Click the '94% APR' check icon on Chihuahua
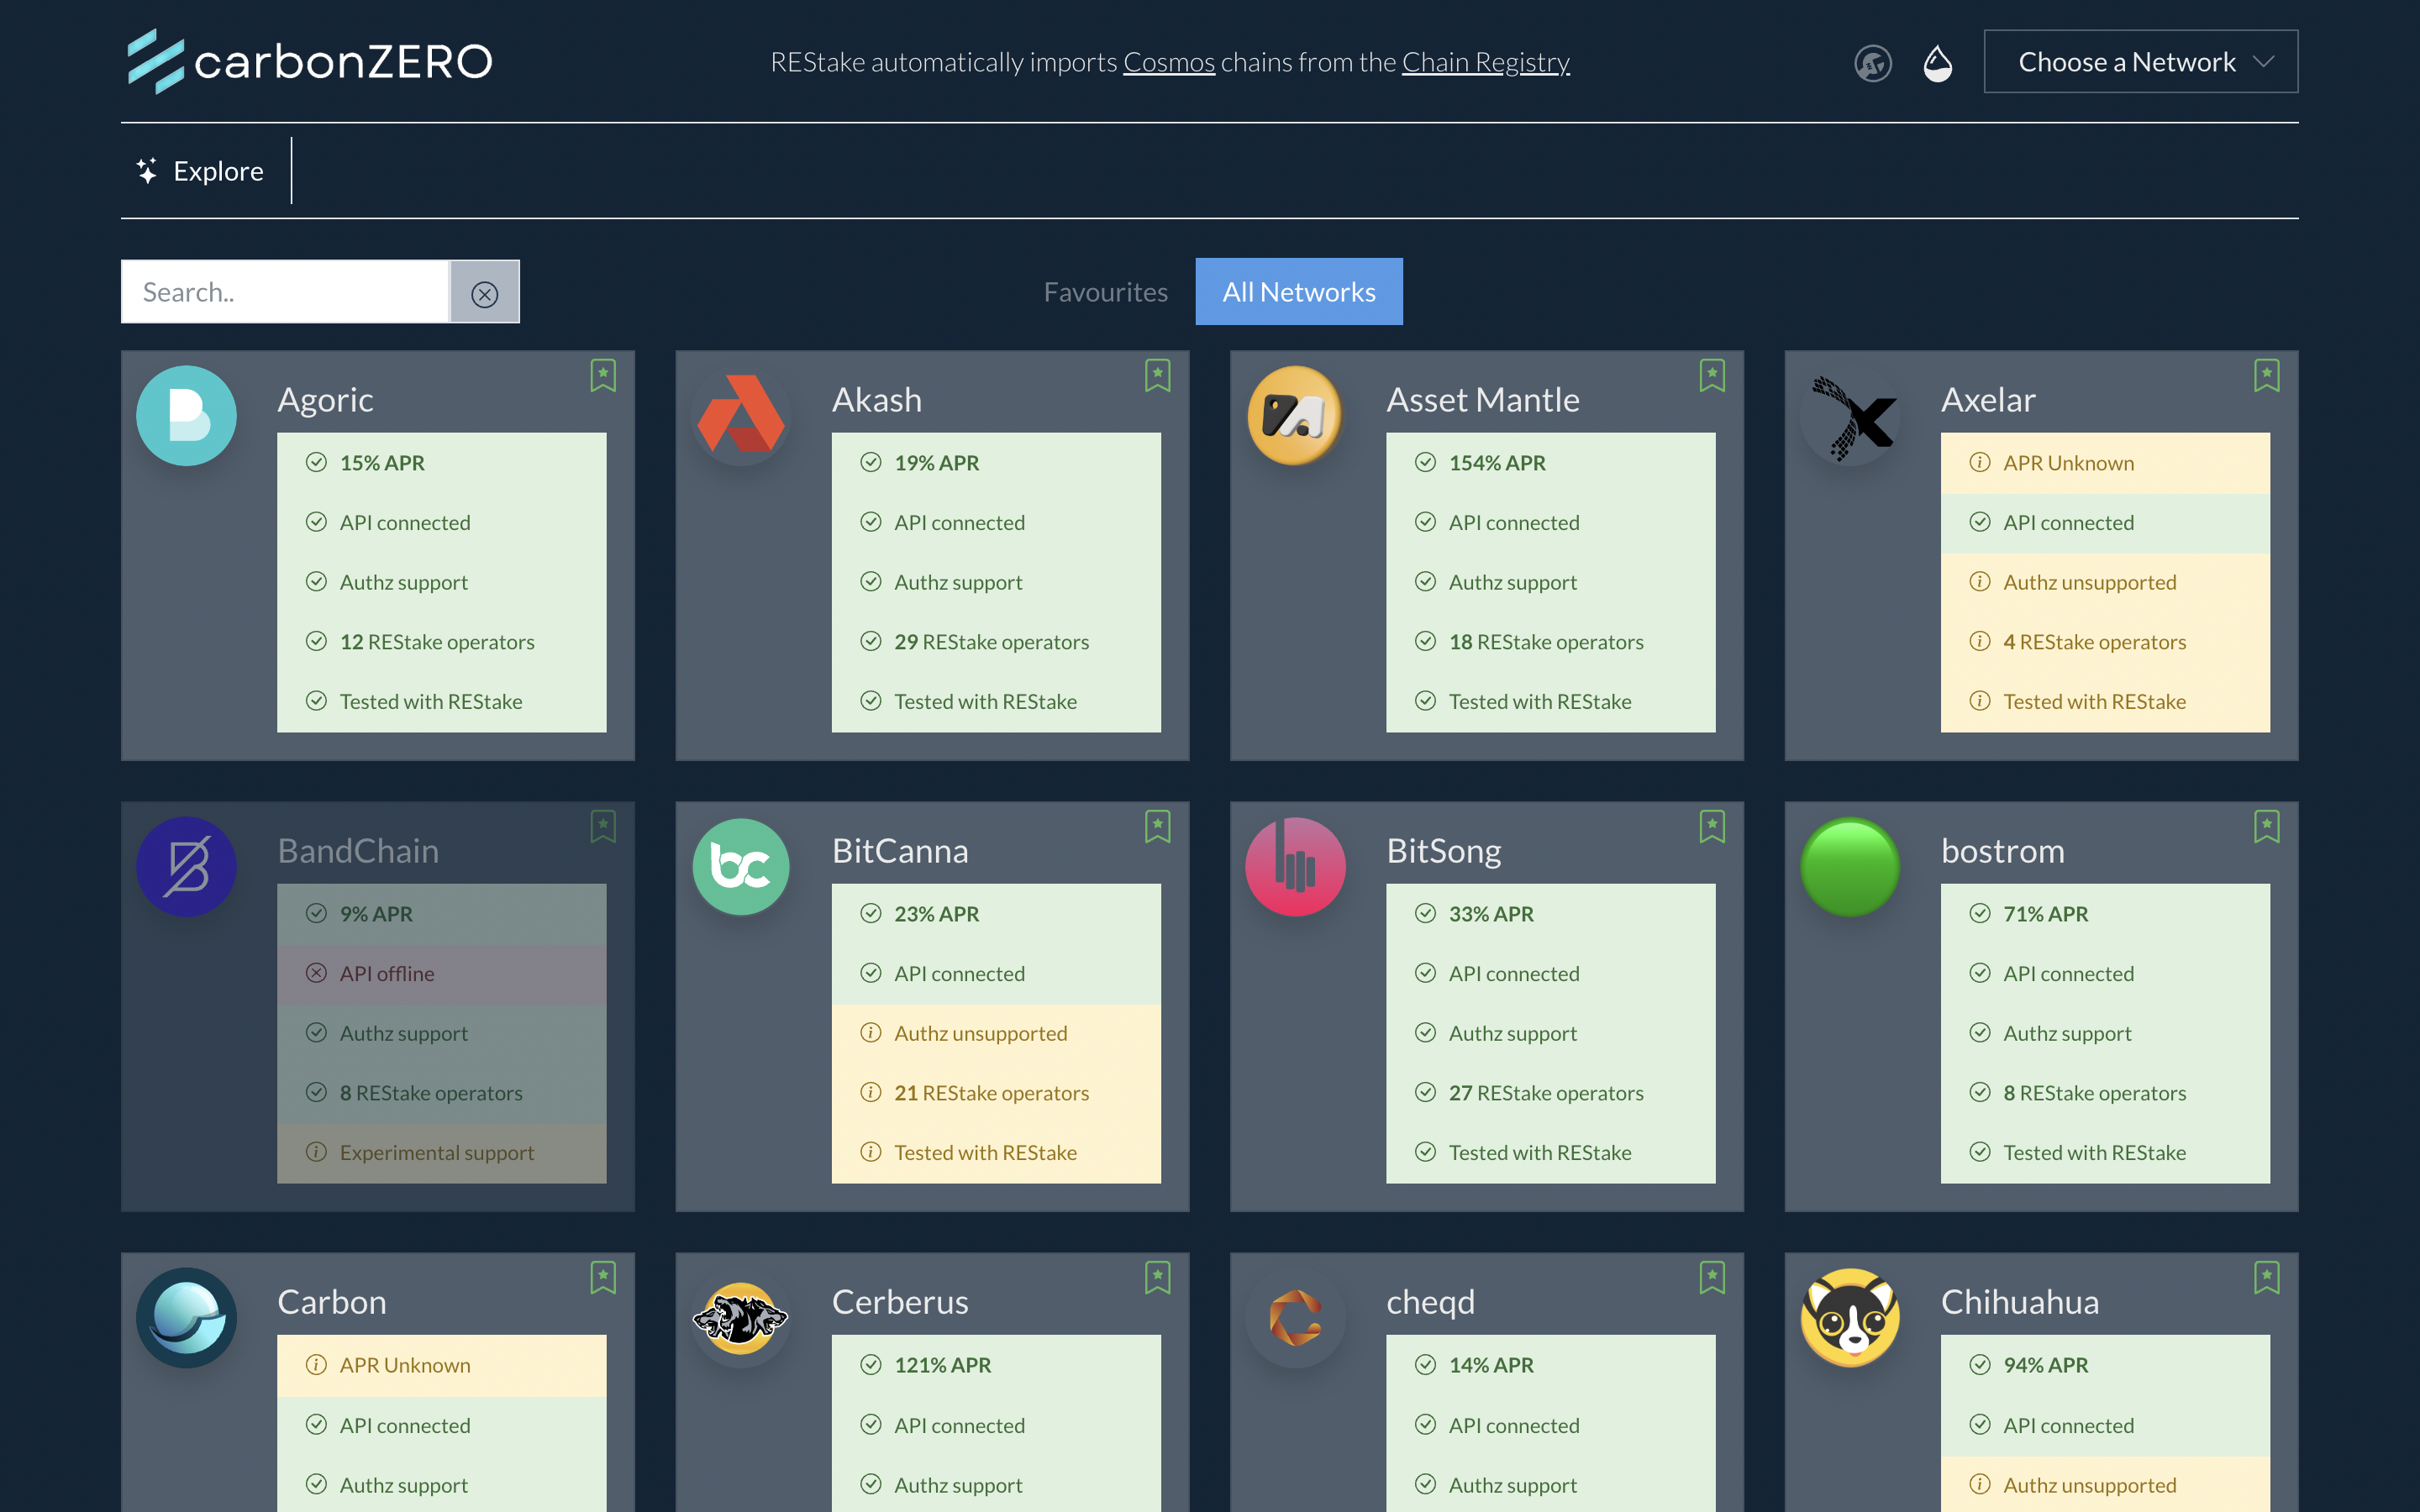The height and width of the screenshot is (1512, 2420). pos(1979,1364)
